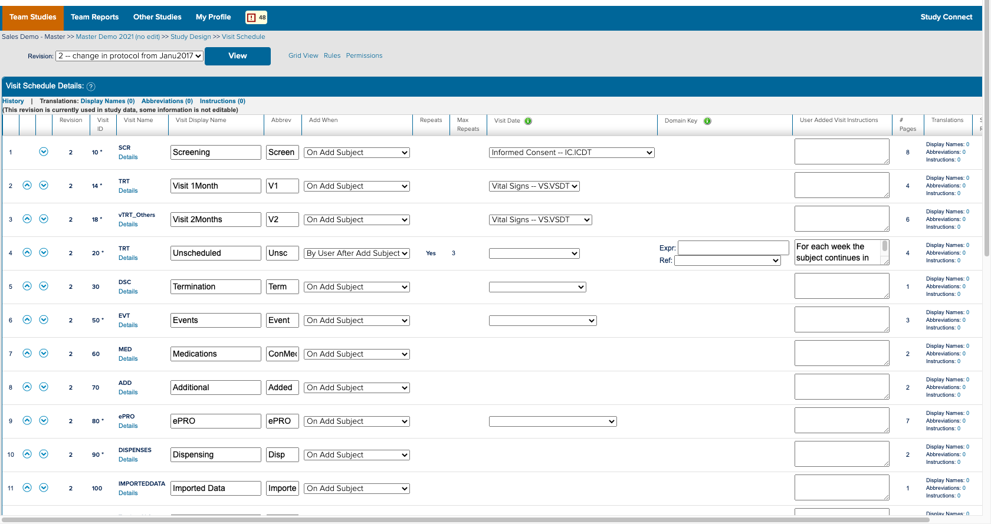Click the Screening visit display name field

coord(215,153)
